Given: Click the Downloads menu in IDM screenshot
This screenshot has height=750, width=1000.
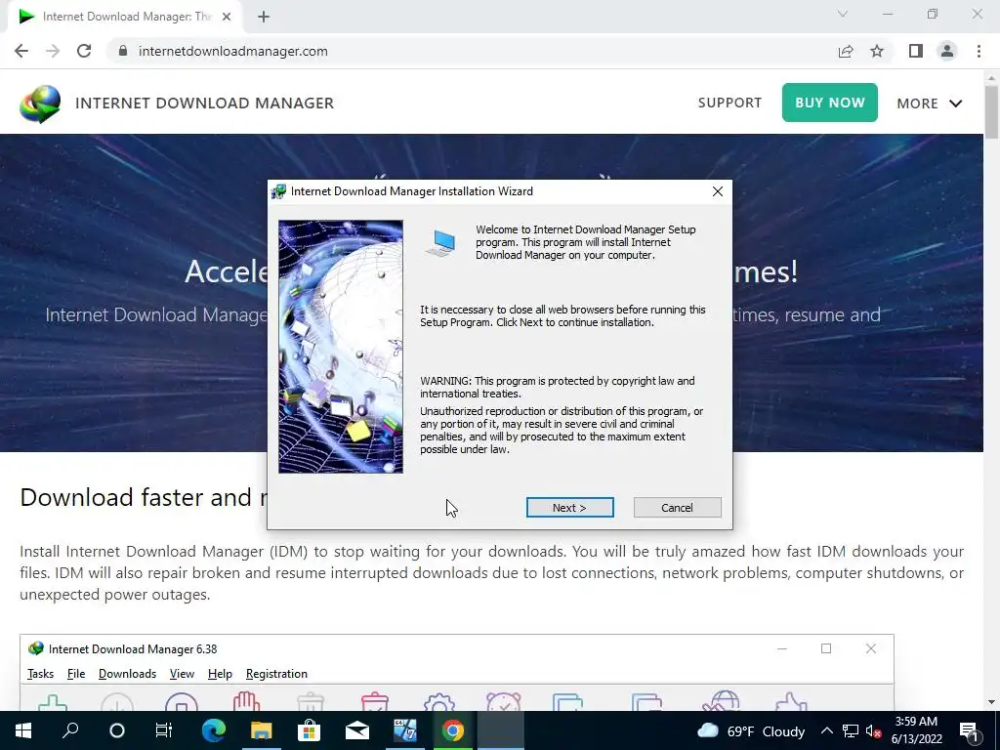Looking at the screenshot, I should [x=127, y=674].
